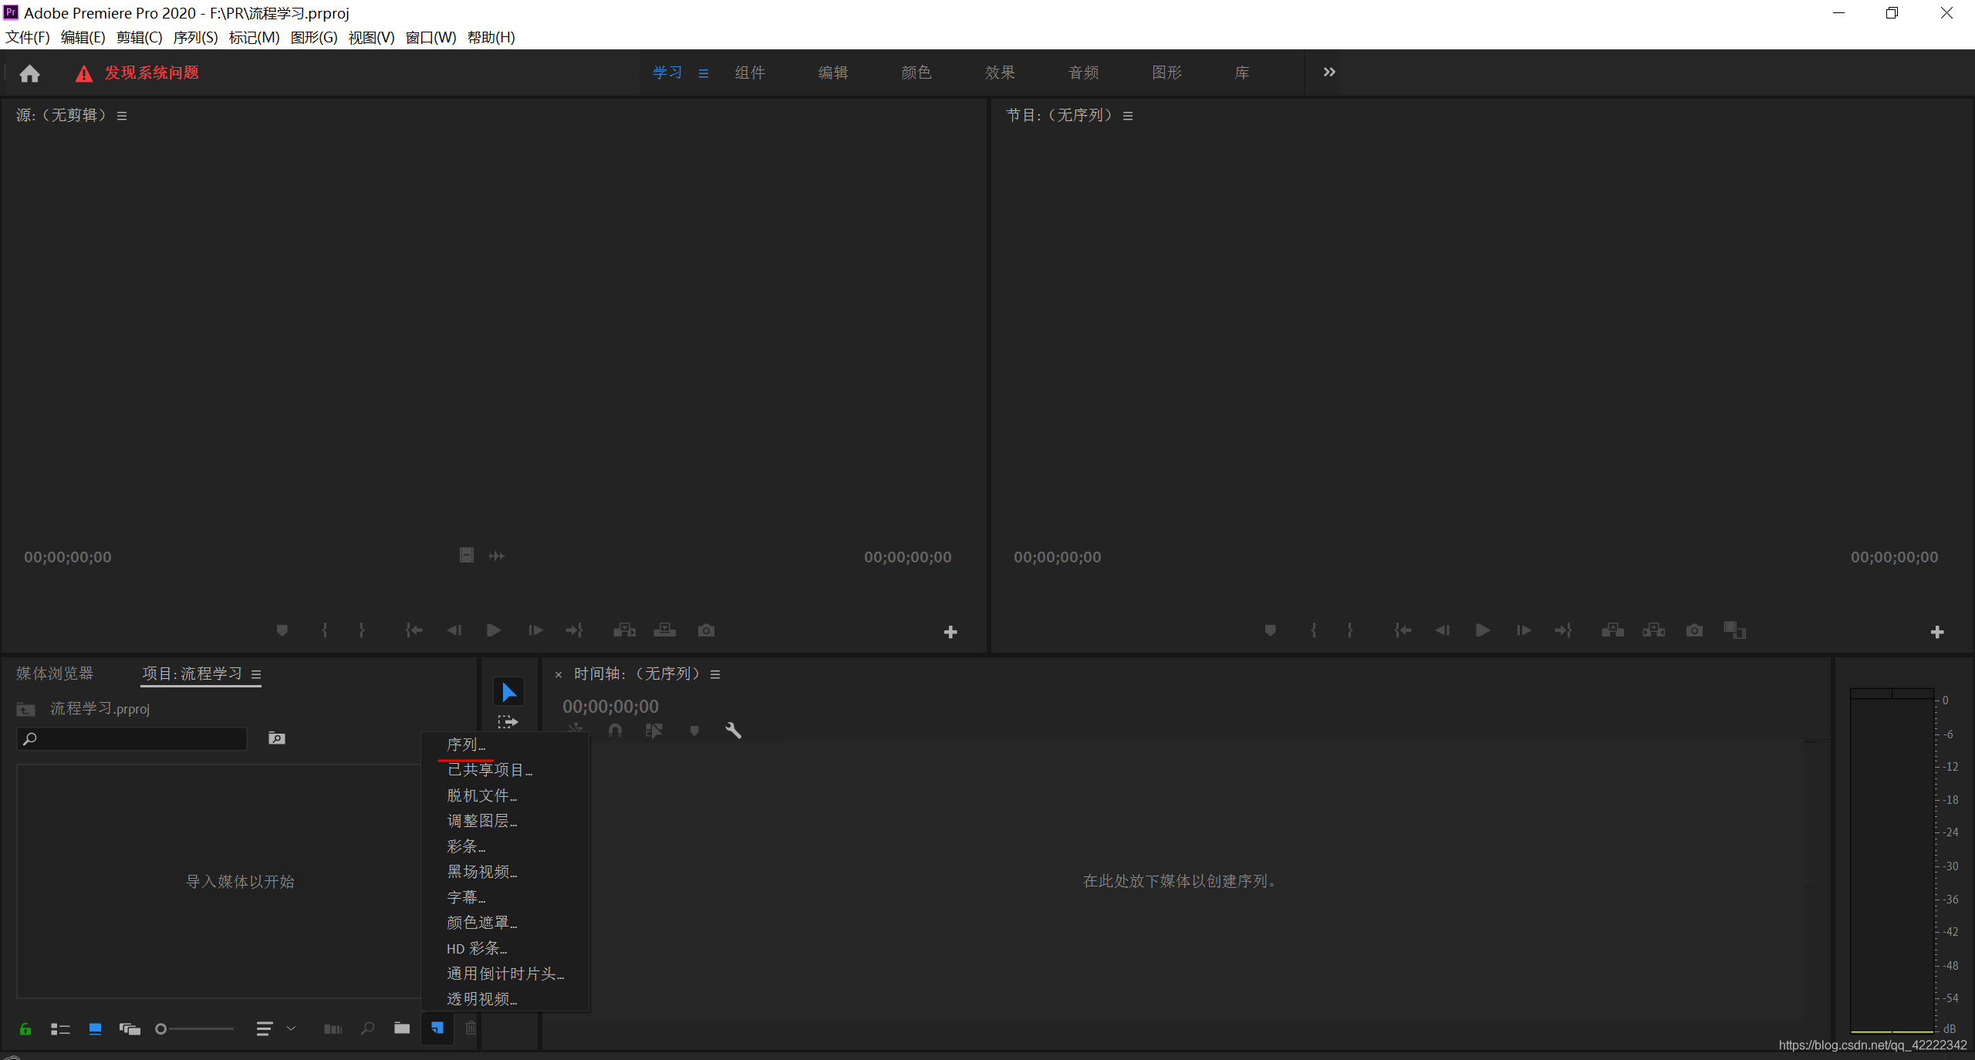Select drag audio only icon in Source monitor

point(497,555)
